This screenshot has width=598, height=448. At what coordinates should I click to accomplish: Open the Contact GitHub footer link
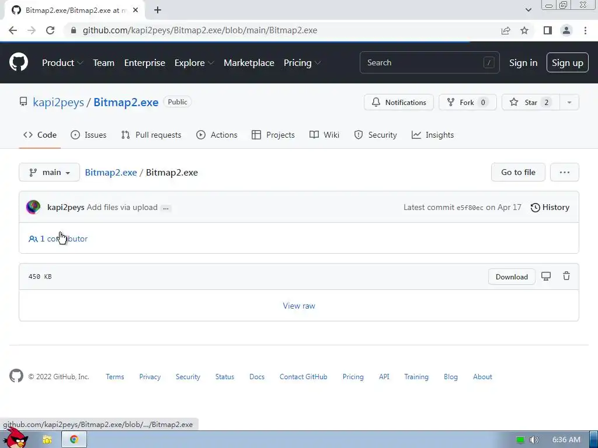pyautogui.click(x=303, y=376)
